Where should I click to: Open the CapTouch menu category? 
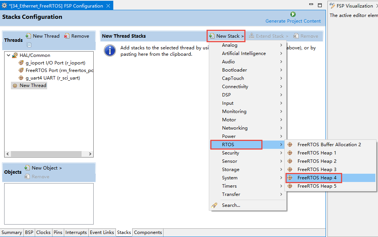(x=248, y=78)
